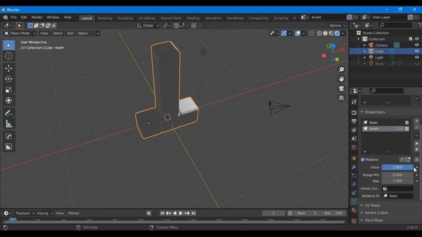Switch to Solid viewport shading
The height and width of the screenshot is (237, 422).
click(x=325, y=34)
